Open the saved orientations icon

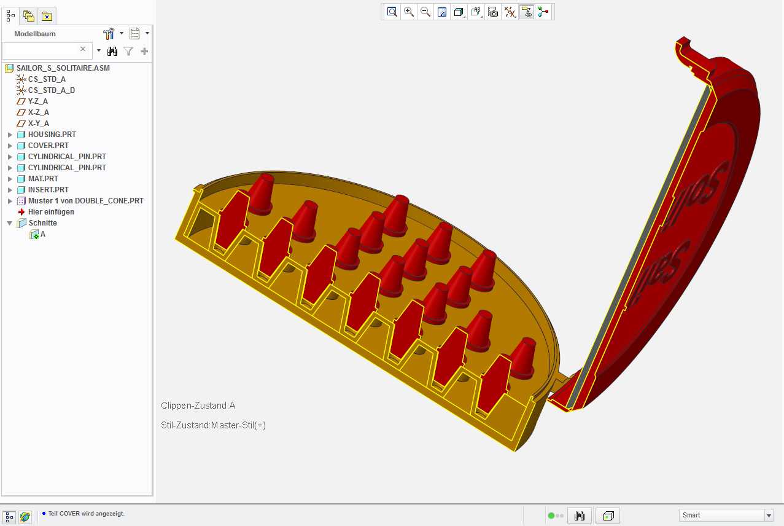coord(476,12)
